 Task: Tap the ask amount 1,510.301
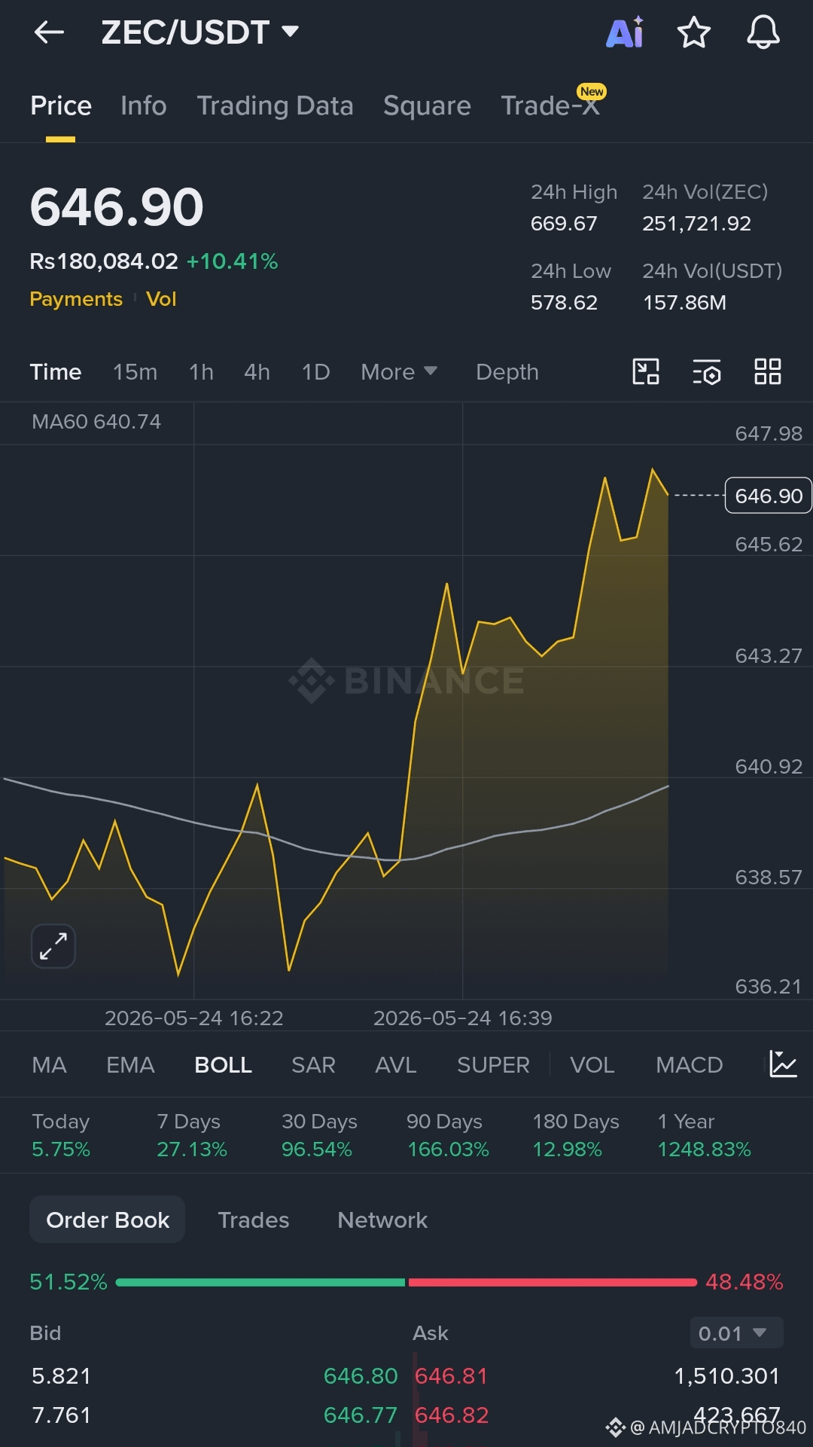(727, 1376)
